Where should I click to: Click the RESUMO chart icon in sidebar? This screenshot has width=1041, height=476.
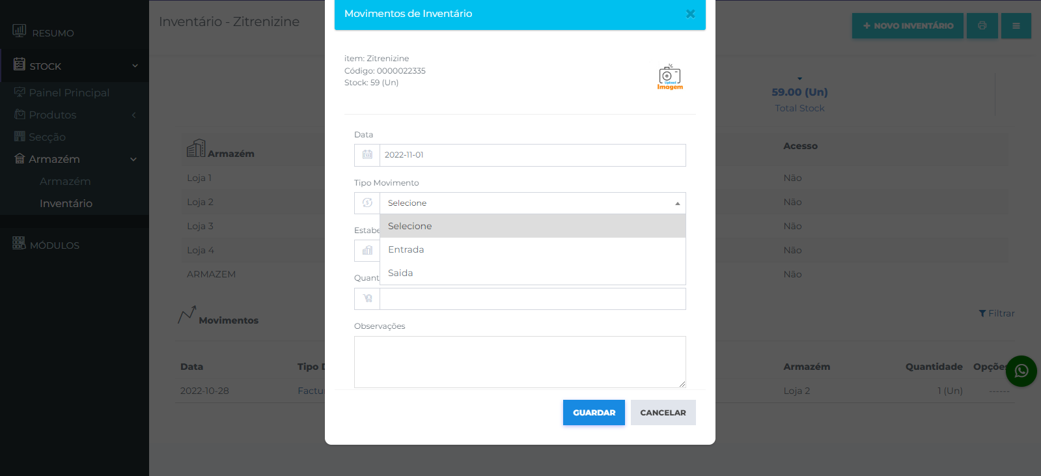coord(20,31)
